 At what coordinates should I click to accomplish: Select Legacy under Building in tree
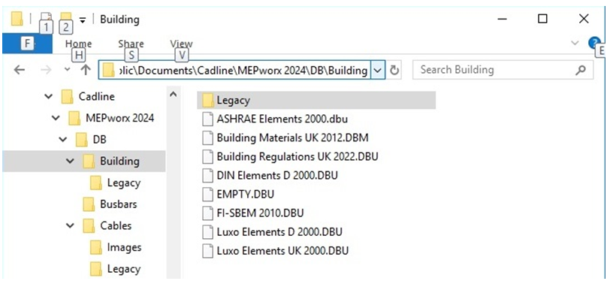[x=123, y=183]
